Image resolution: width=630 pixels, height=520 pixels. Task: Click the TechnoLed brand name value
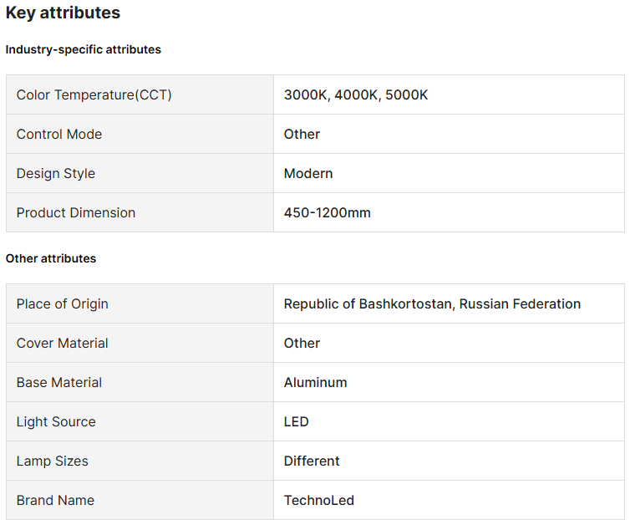tap(319, 500)
